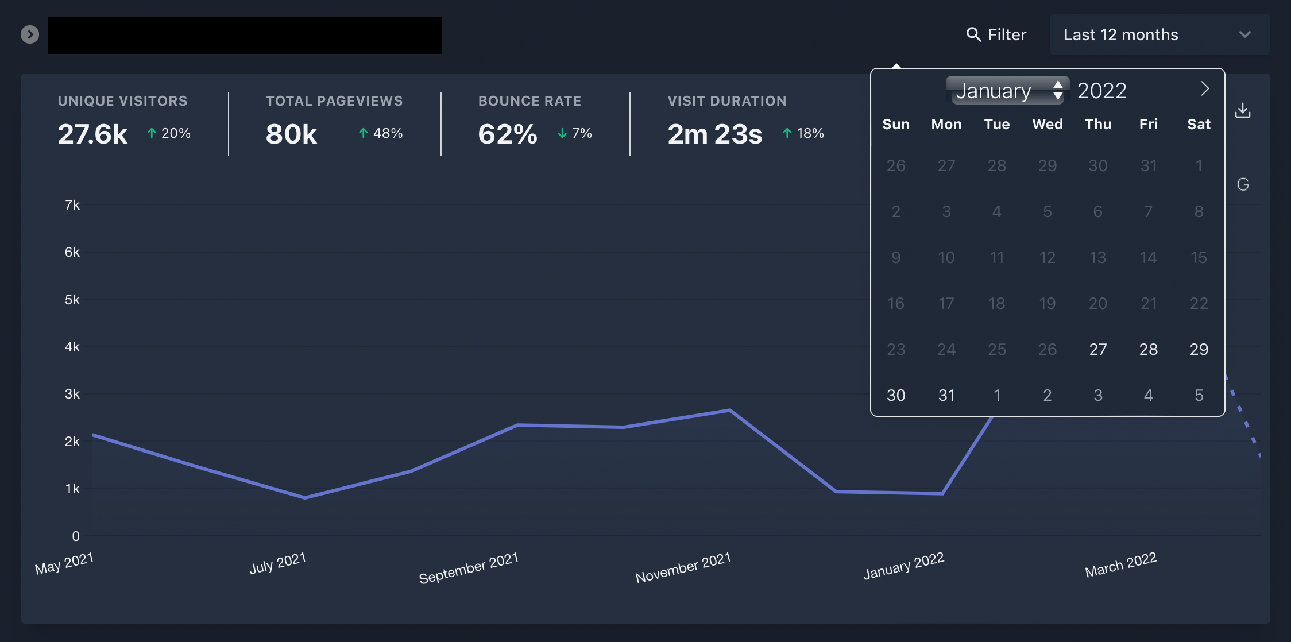Click the dropdown chevron arrow

point(1244,34)
